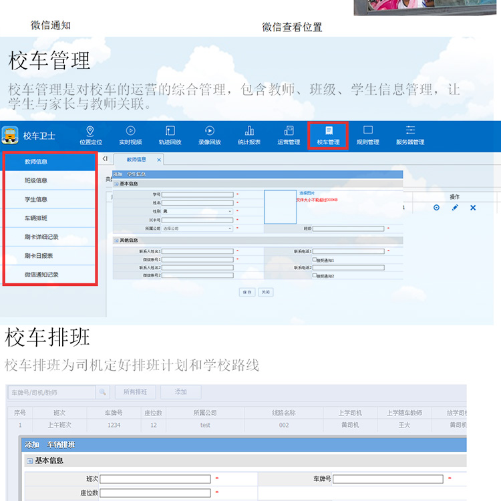501x501 pixels.
Task: Open 规则管理 rule management icon
Action: pos(367,132)
